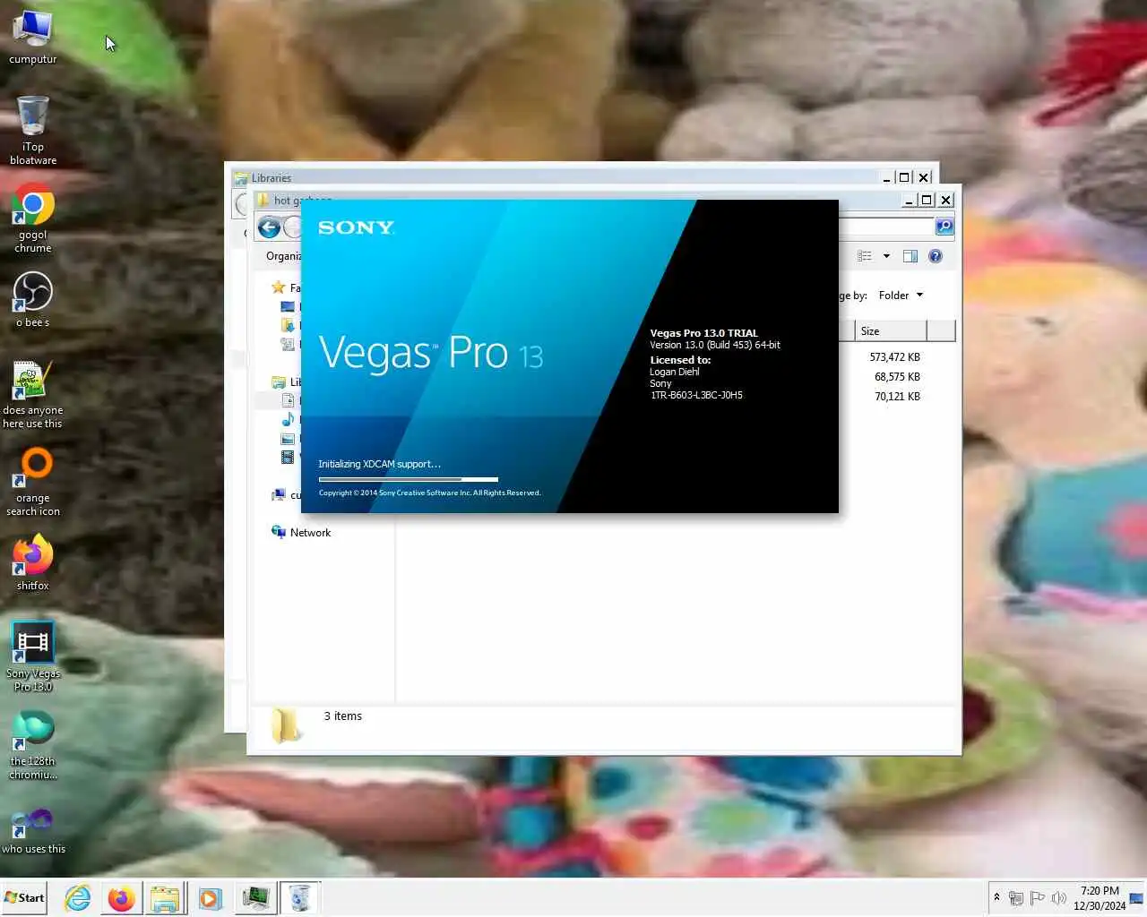
Task: Open 'who uses this' desktop shortcut
Action: 33,830
